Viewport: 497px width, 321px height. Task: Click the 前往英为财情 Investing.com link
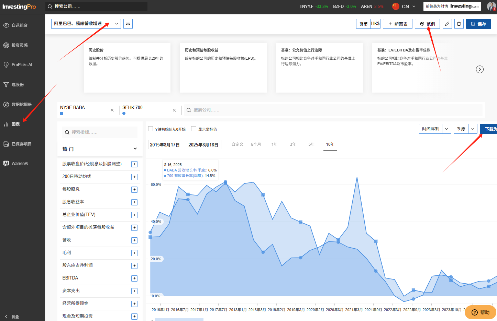(452, 6)
